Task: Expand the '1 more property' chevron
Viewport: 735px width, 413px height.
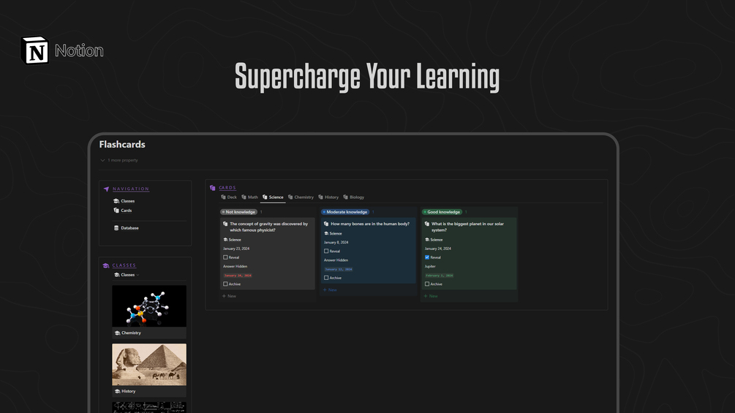Action: pos(102,160)
